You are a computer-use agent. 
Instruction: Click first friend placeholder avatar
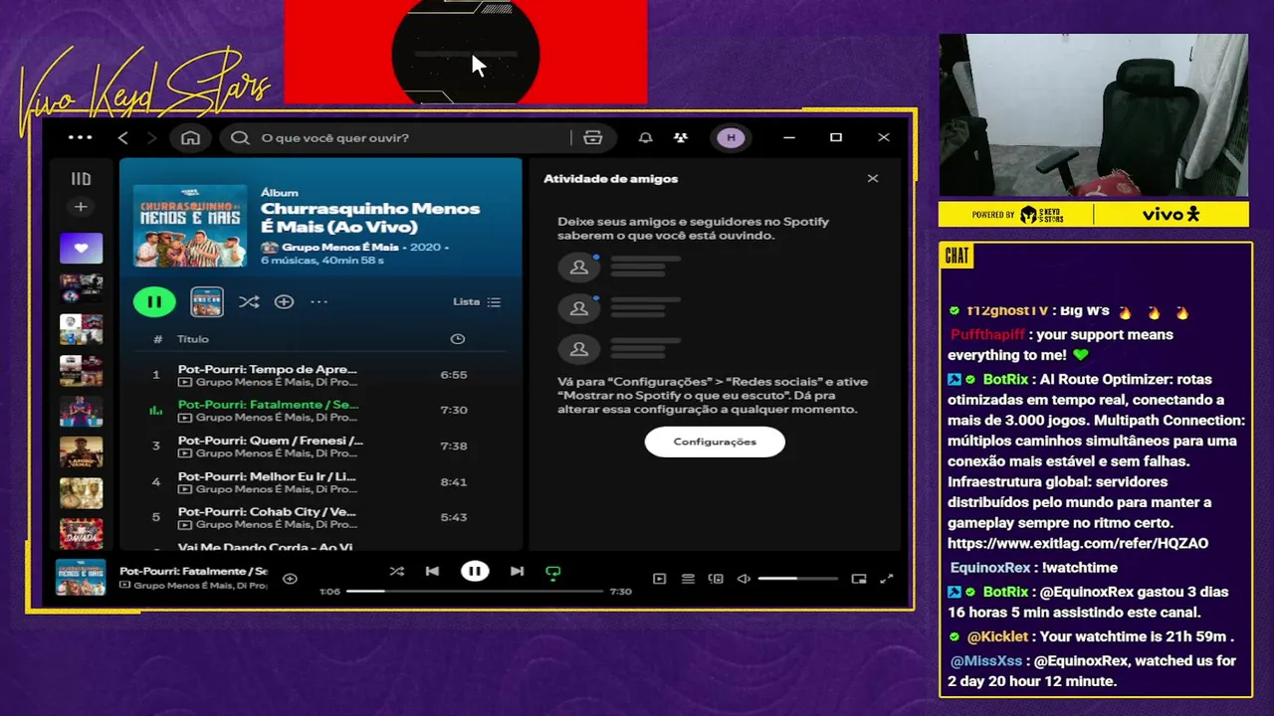[x=578, y=268]
